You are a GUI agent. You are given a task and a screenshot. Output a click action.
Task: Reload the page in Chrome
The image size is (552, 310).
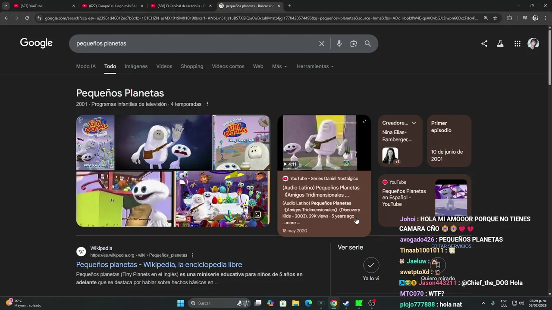pyautogui.click(x=27, y=18)
